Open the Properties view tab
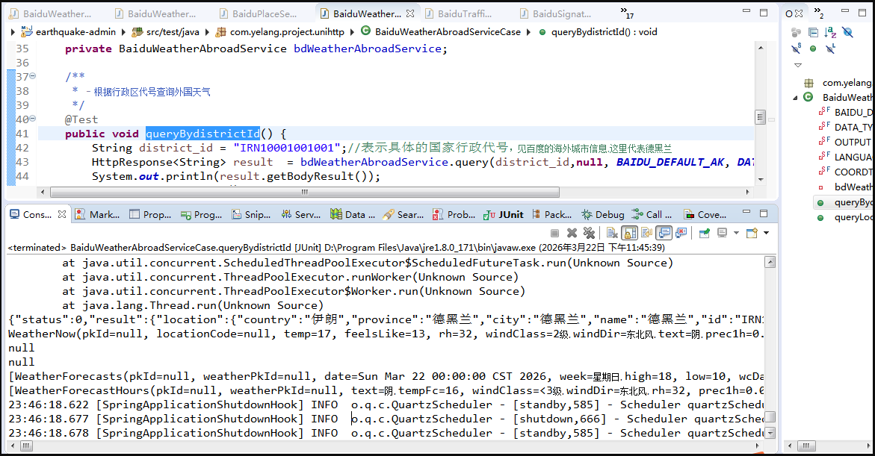 point(150,214)
